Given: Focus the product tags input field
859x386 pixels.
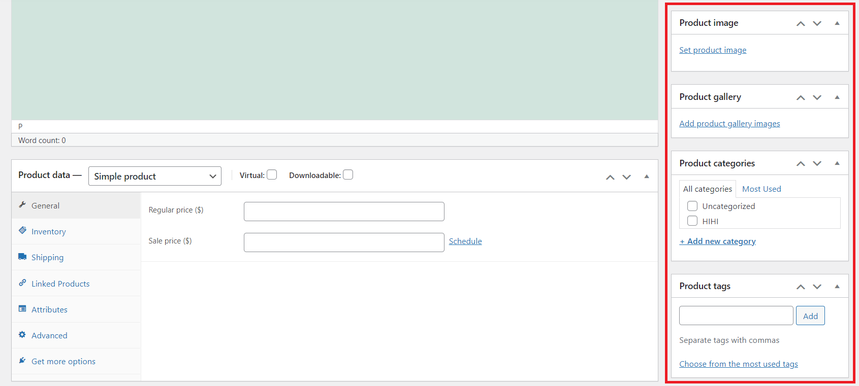Looking at the screenshot, I should [736, 315].
